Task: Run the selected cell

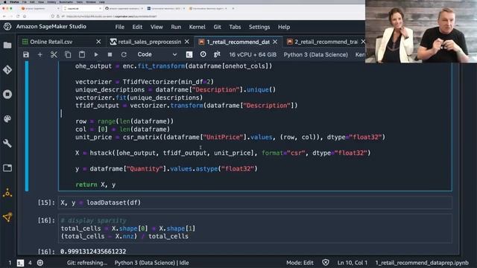Action: [x=96, y=54]
